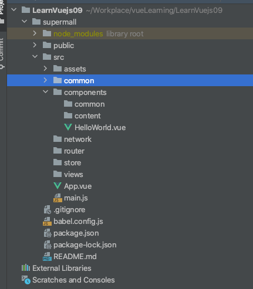253x289 pixels.
Task: Click the .gitignore file icon
Action: tap(47, 209)
